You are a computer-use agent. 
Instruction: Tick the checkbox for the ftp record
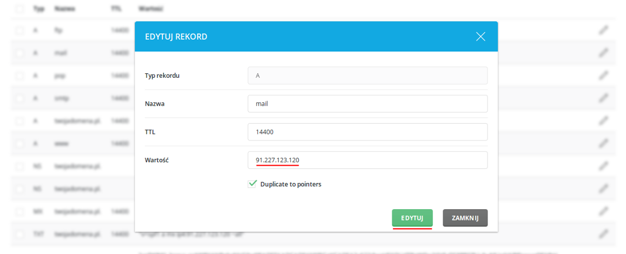[x=19, y=30]
